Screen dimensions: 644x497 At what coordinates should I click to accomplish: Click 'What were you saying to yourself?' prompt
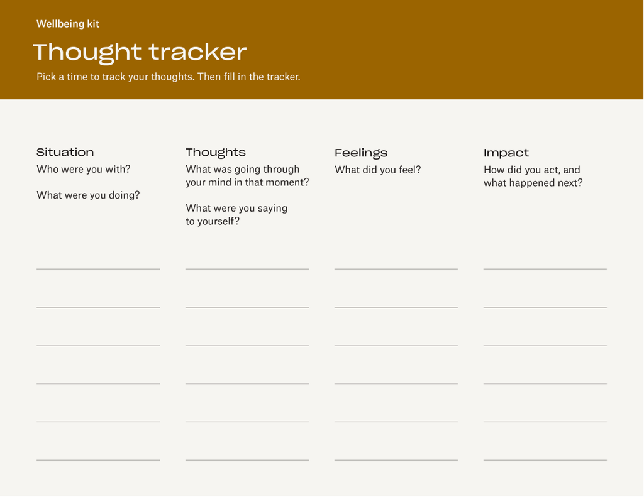coord(236,215)
